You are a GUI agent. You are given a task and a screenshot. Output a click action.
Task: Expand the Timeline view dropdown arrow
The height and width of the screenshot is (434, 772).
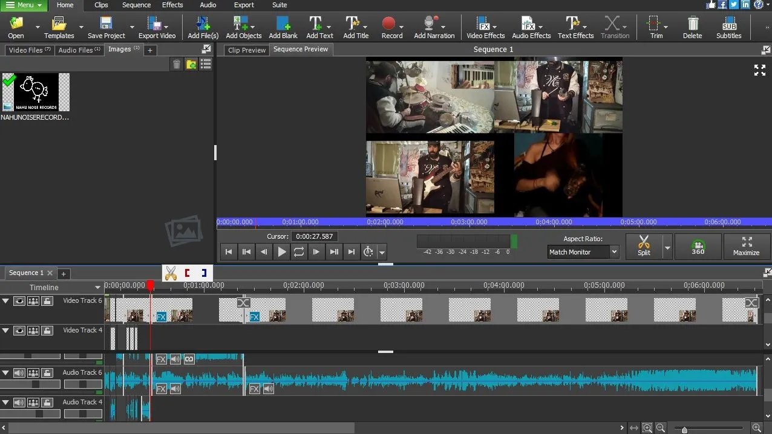point(97,288)
